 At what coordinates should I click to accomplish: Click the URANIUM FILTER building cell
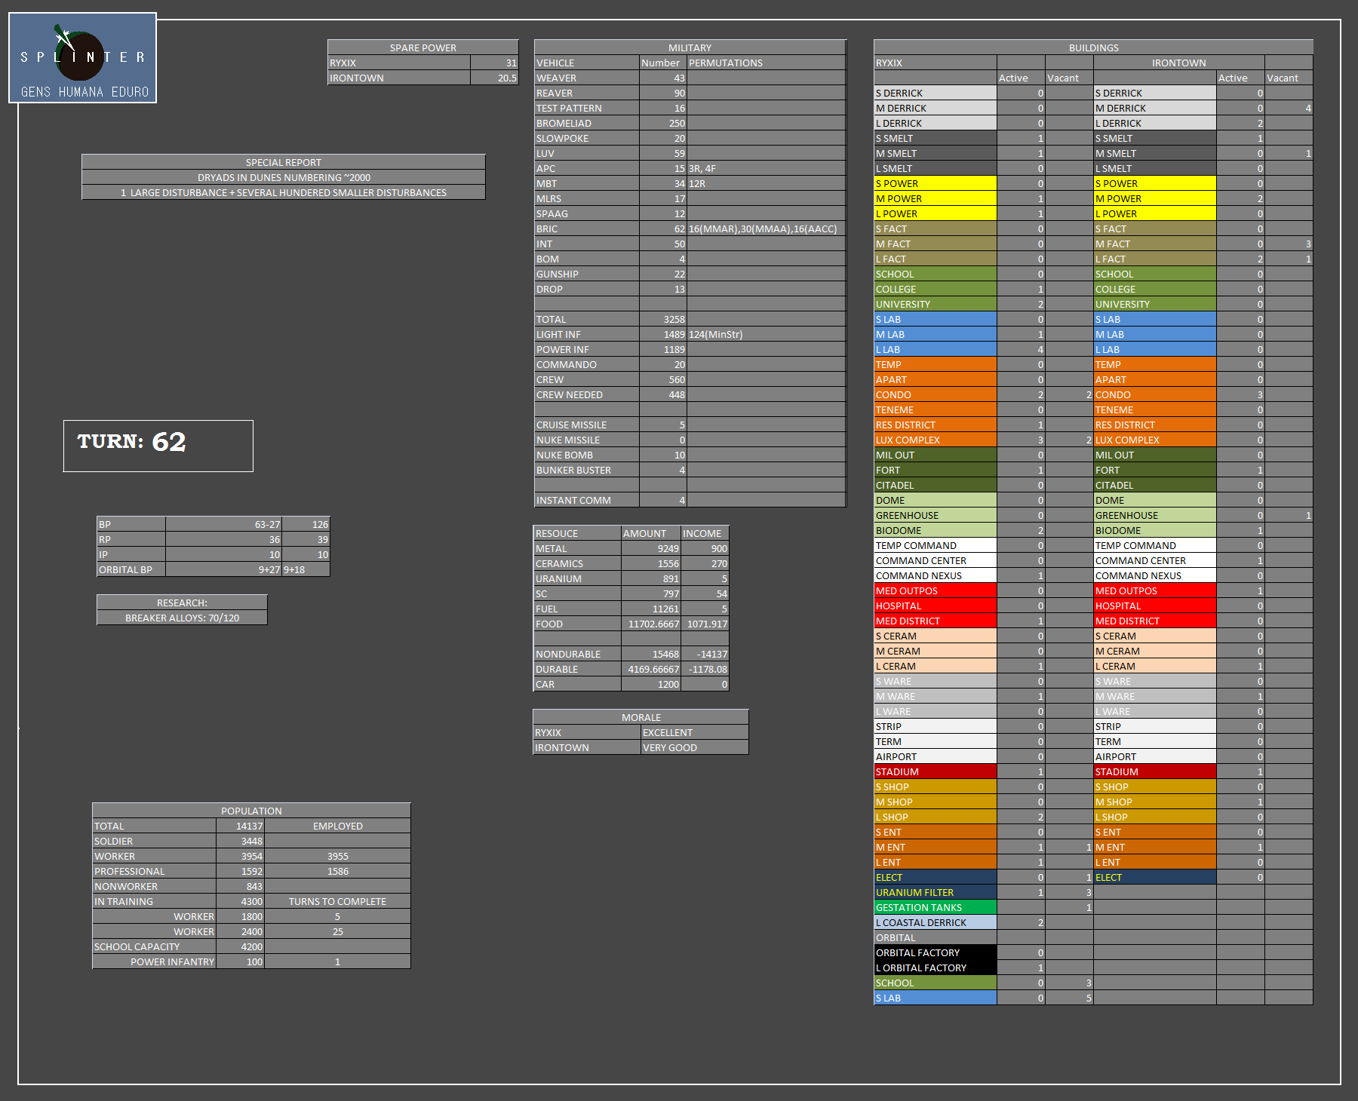935,892
